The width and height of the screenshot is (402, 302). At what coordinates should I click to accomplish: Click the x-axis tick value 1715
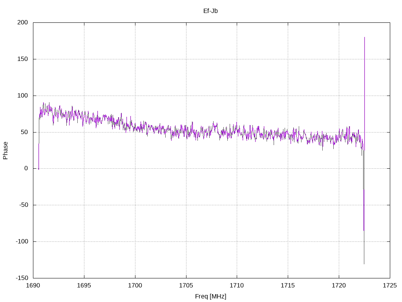pos(288,285)
